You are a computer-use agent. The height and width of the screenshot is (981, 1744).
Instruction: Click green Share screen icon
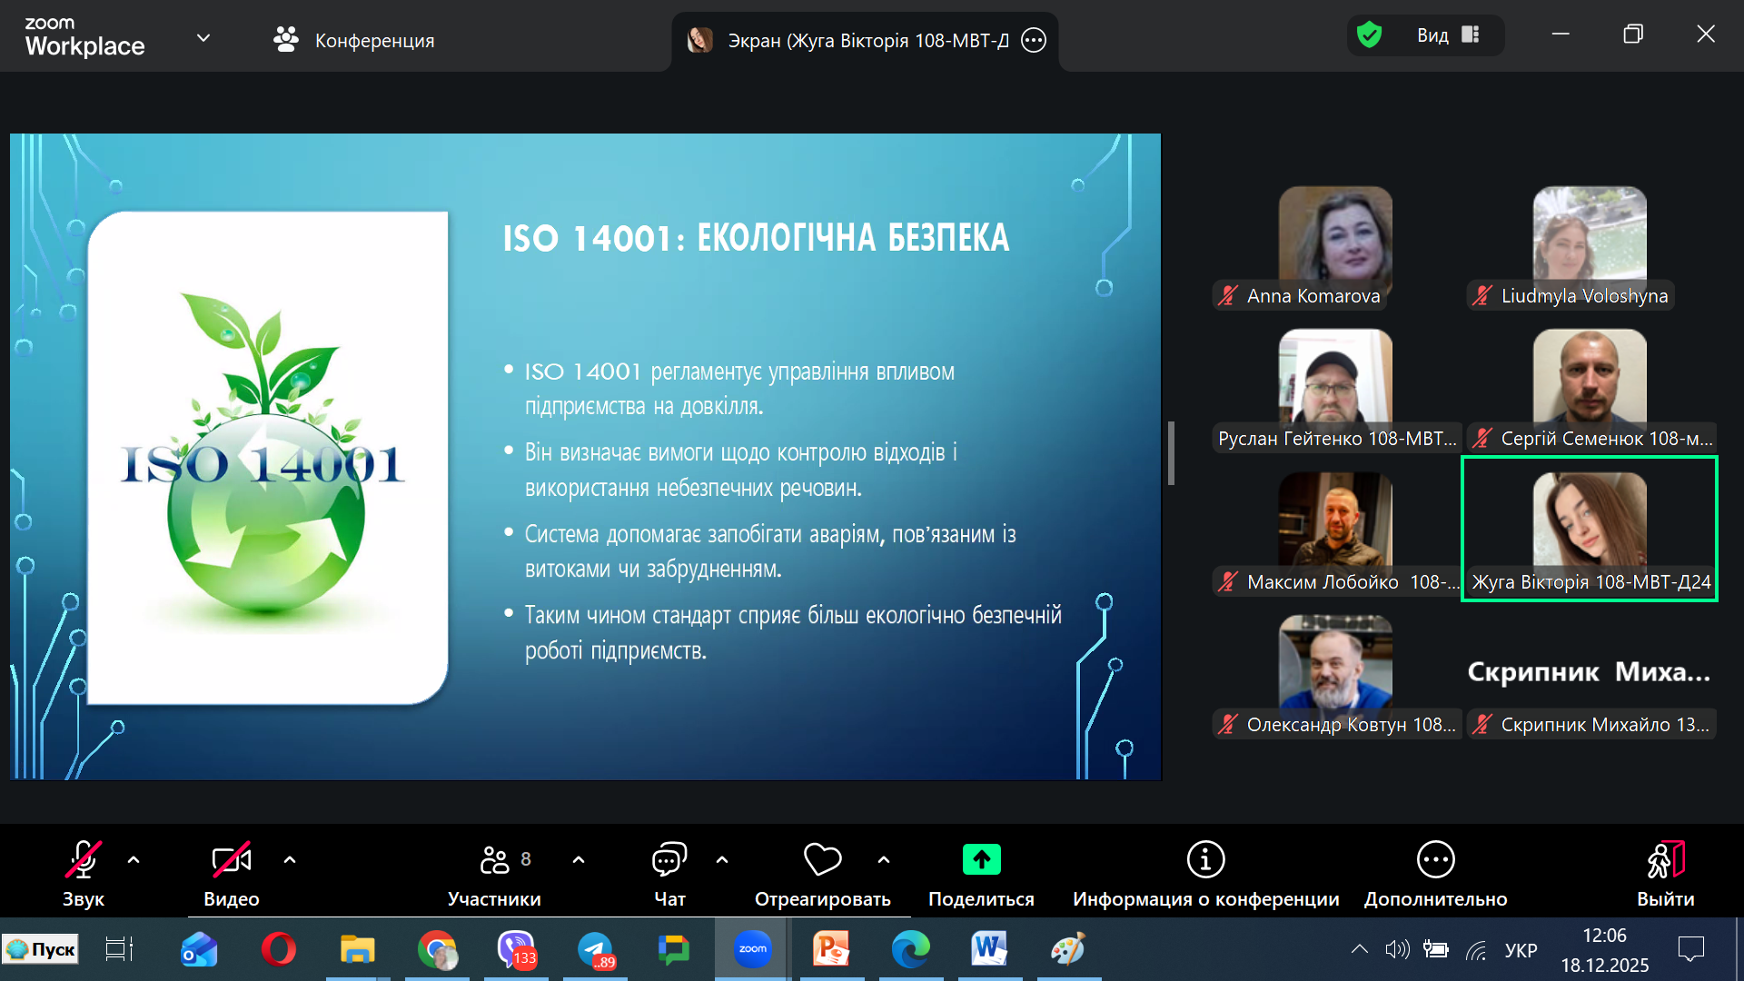point(981,859)
